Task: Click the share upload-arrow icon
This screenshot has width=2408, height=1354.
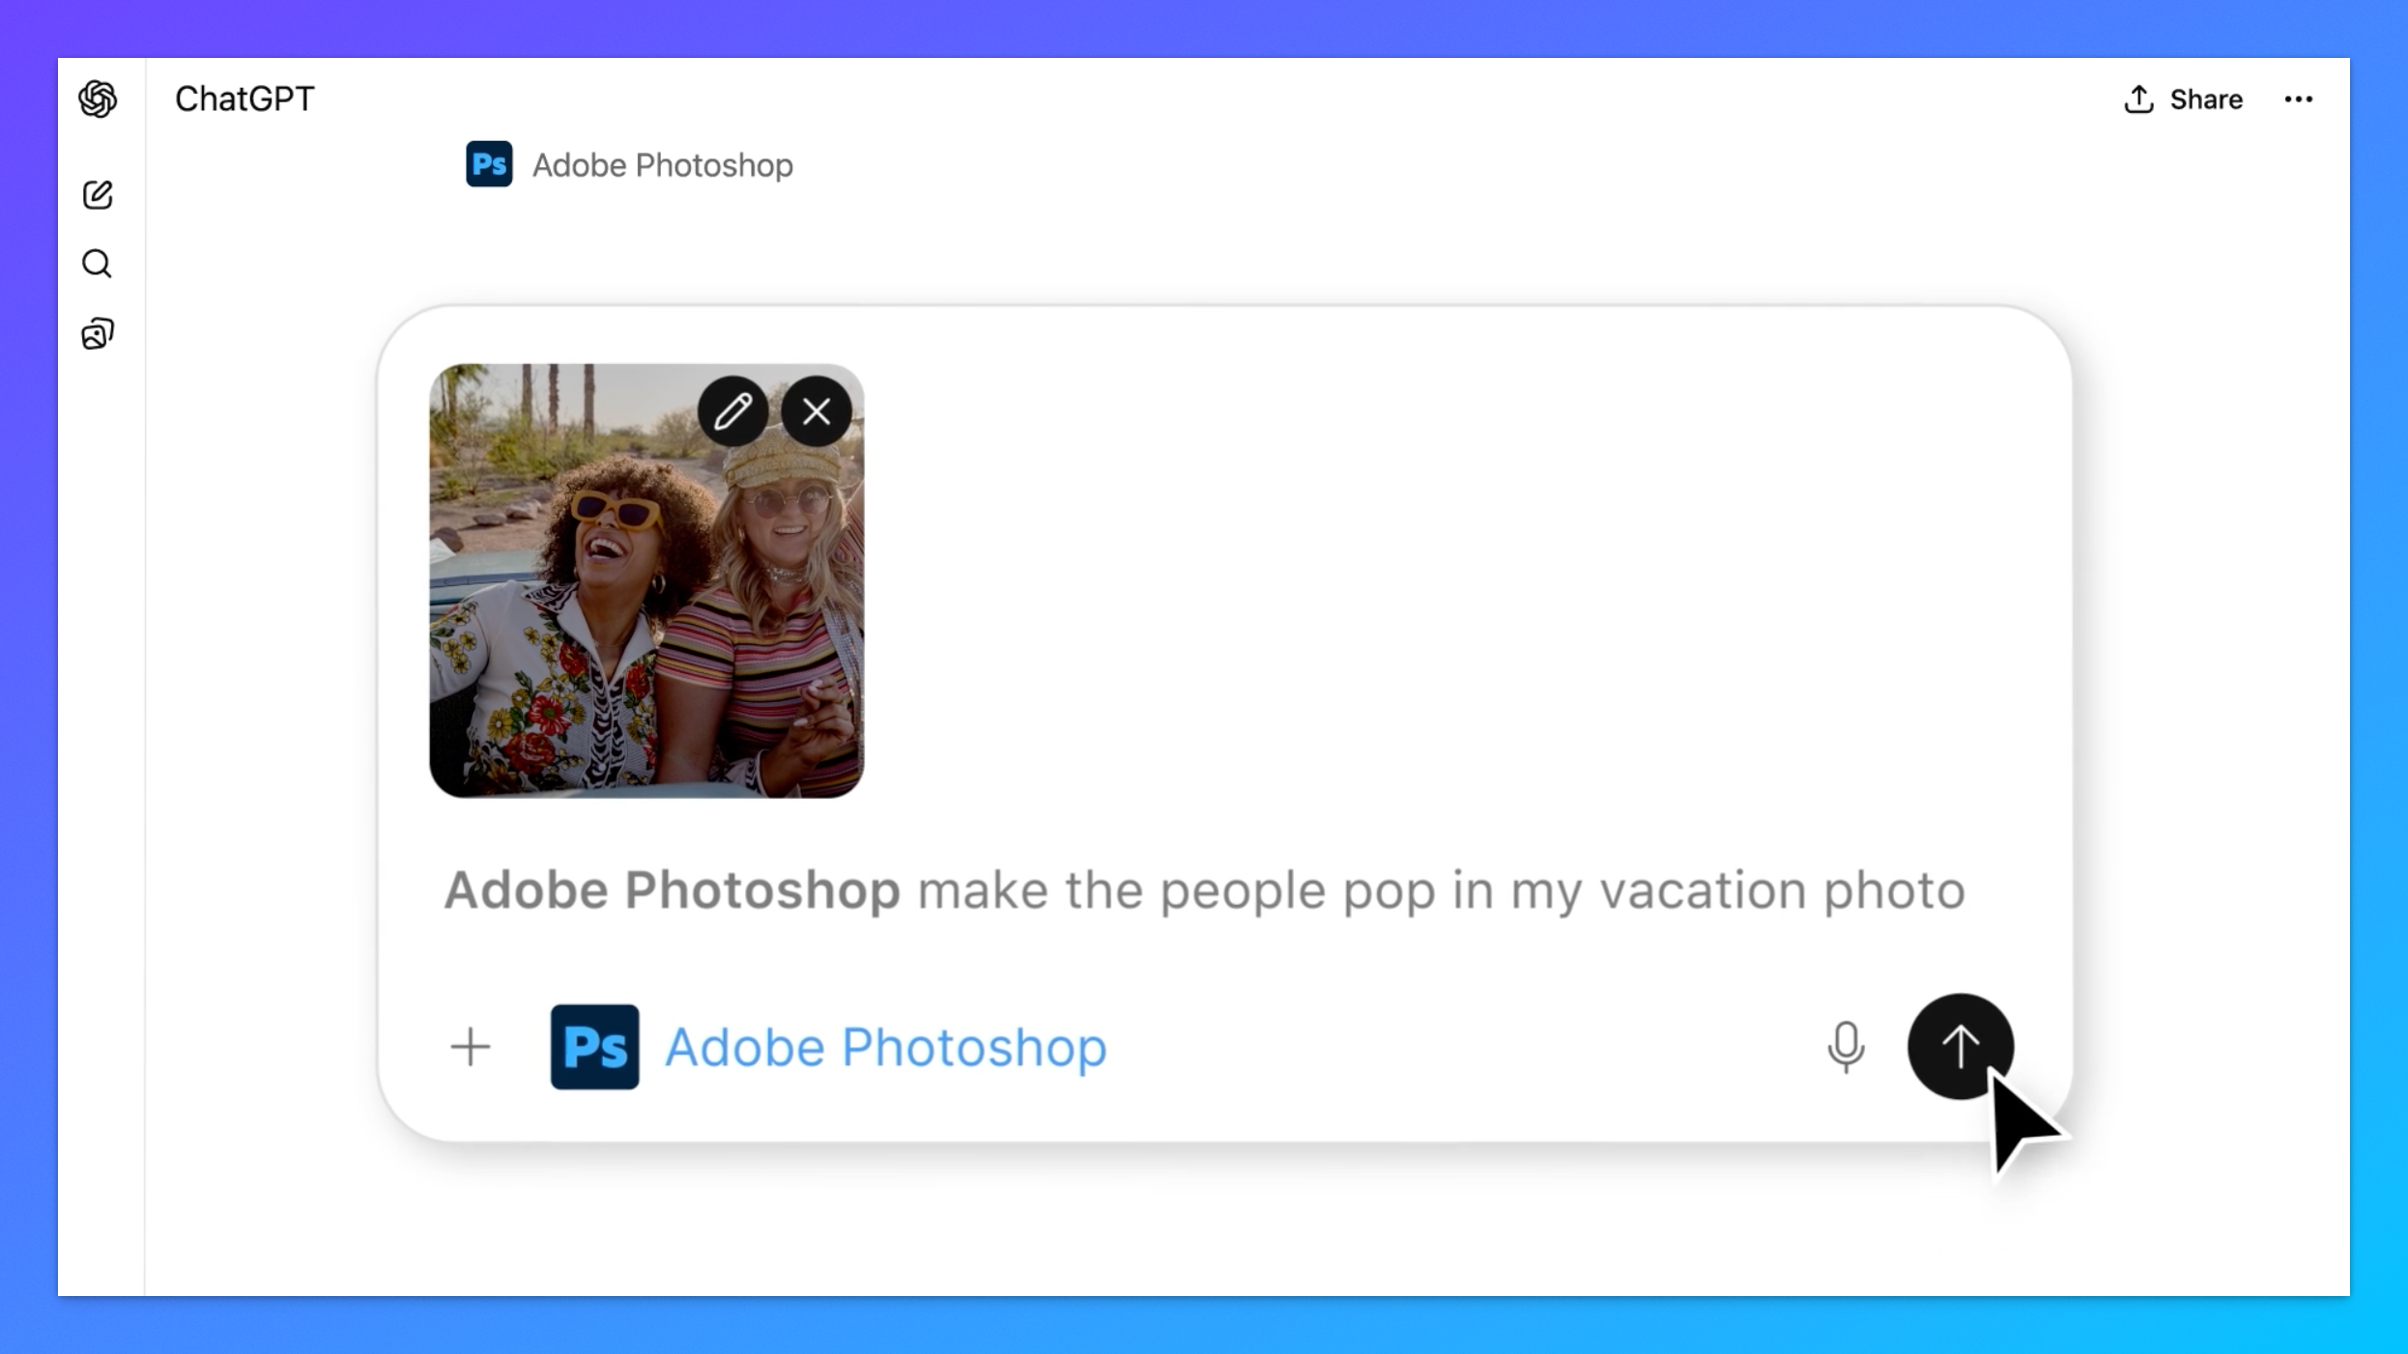Action: click(2137, 99)
